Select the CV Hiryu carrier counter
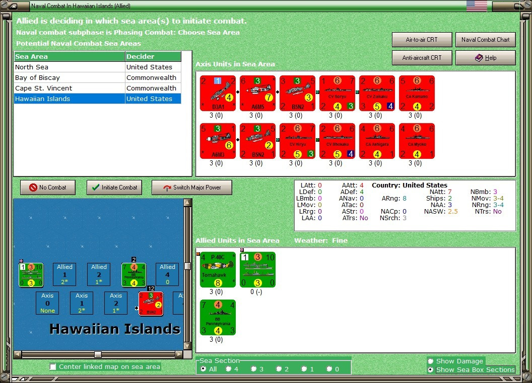Screen dimensions: 532x383 pos(298,141)
